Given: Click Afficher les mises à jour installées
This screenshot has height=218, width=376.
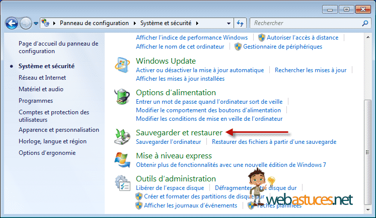Looking at the screenshot, I should [x=180, y=79].
